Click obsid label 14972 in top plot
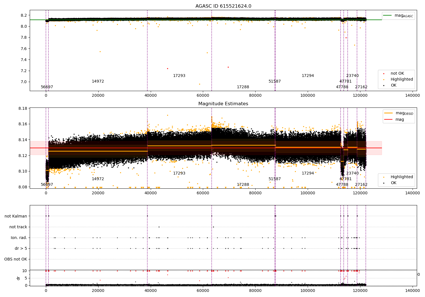The width and height of the screenshot is (425, 297). click(98, 81)
